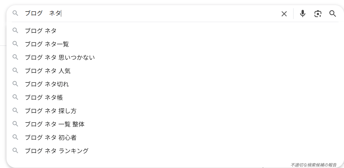The height and width of the screenshot is (168, 344).
Task: Choose suggestion ブログ ネタ 思いつかない
Action: pos(172,57)
